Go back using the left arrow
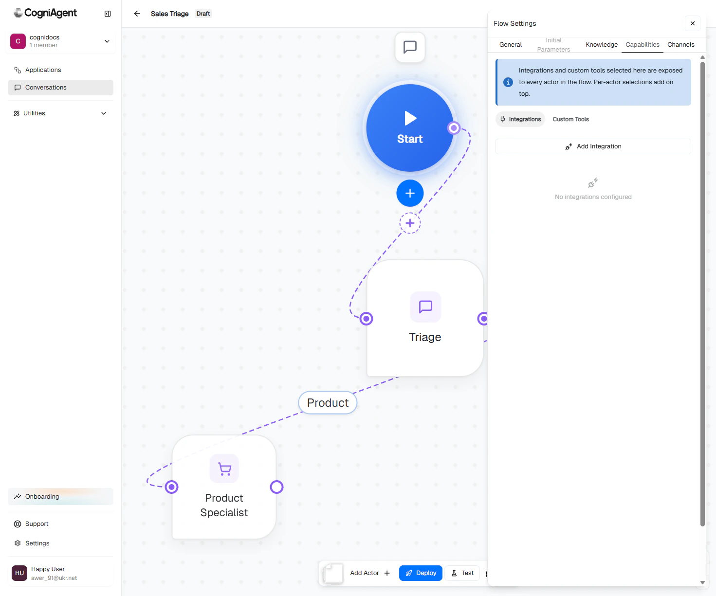Image resolution: width=716 pixels, height=596 pixels. coord(137,14)
